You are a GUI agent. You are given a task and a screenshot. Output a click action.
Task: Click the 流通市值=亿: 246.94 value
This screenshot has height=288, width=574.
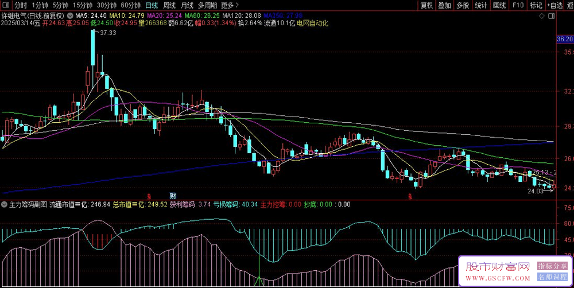click(80, 205)
